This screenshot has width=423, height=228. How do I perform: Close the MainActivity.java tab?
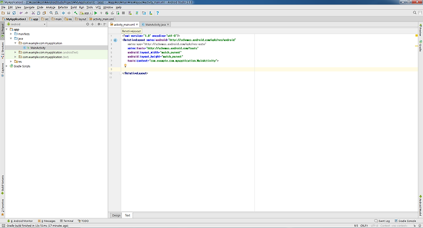[x=168, y=25]
